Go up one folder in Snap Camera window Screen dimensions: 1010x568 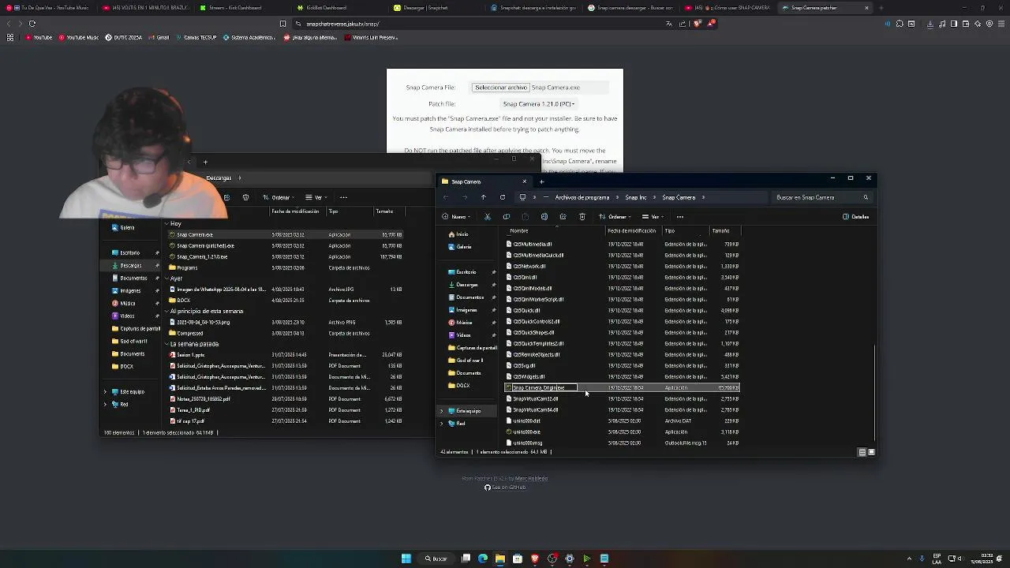(x=484, y=197)
